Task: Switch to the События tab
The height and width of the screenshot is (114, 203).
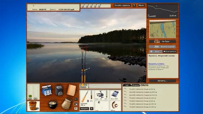Action: pyautogui.click(x=144, y=85)
